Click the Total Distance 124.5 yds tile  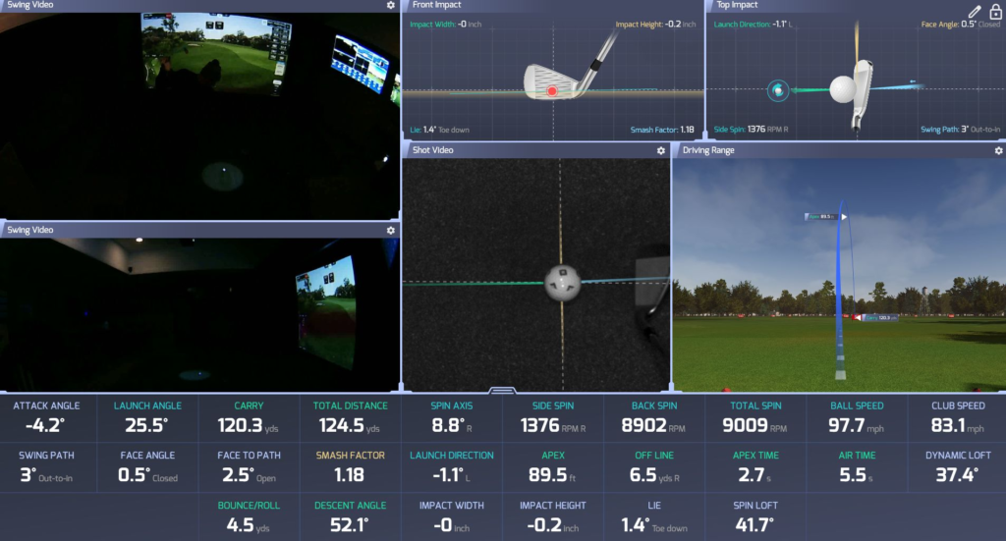click(350, 418)
